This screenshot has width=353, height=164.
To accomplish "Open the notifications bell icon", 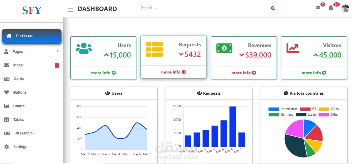I will point(331,8).
